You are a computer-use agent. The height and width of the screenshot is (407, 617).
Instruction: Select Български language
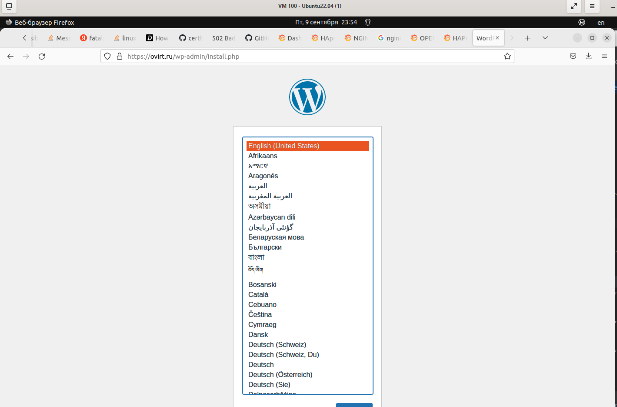(x=308, y=247)
